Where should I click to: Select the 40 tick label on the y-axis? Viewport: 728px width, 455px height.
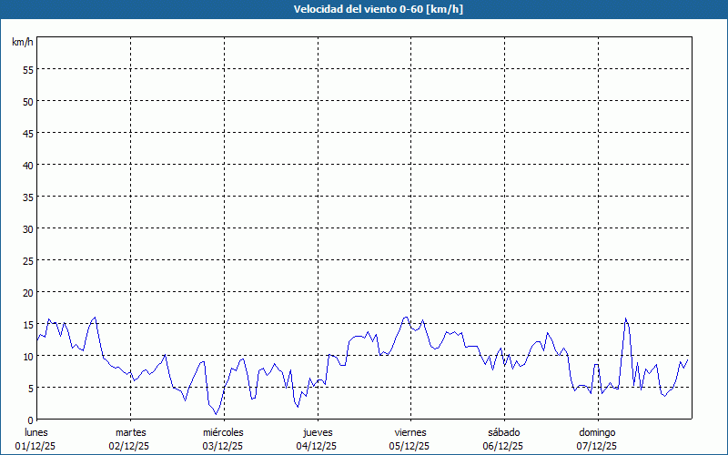pyautogui.click(x=27, y=166)
